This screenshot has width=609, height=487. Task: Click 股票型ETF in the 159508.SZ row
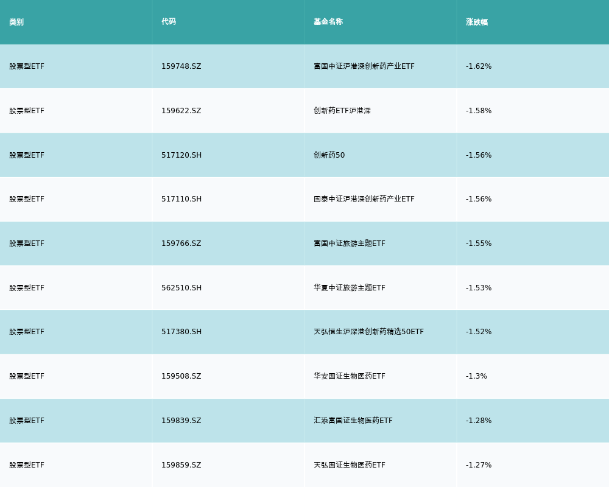27,376
